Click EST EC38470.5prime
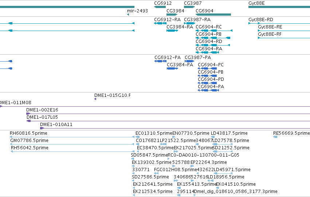 click(138, 151)
